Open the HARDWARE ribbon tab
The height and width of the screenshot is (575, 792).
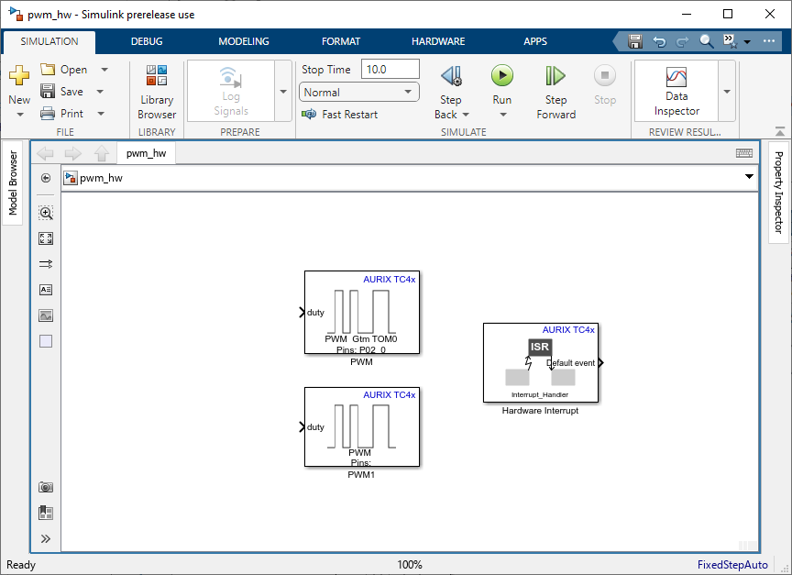(438, 41)
